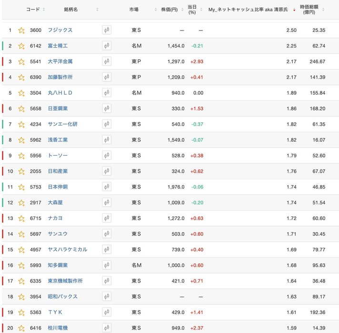Select ratio value 2.50
Image resolution: width=339 pixels, height=333 pixels.
click(x=291, y=30)
